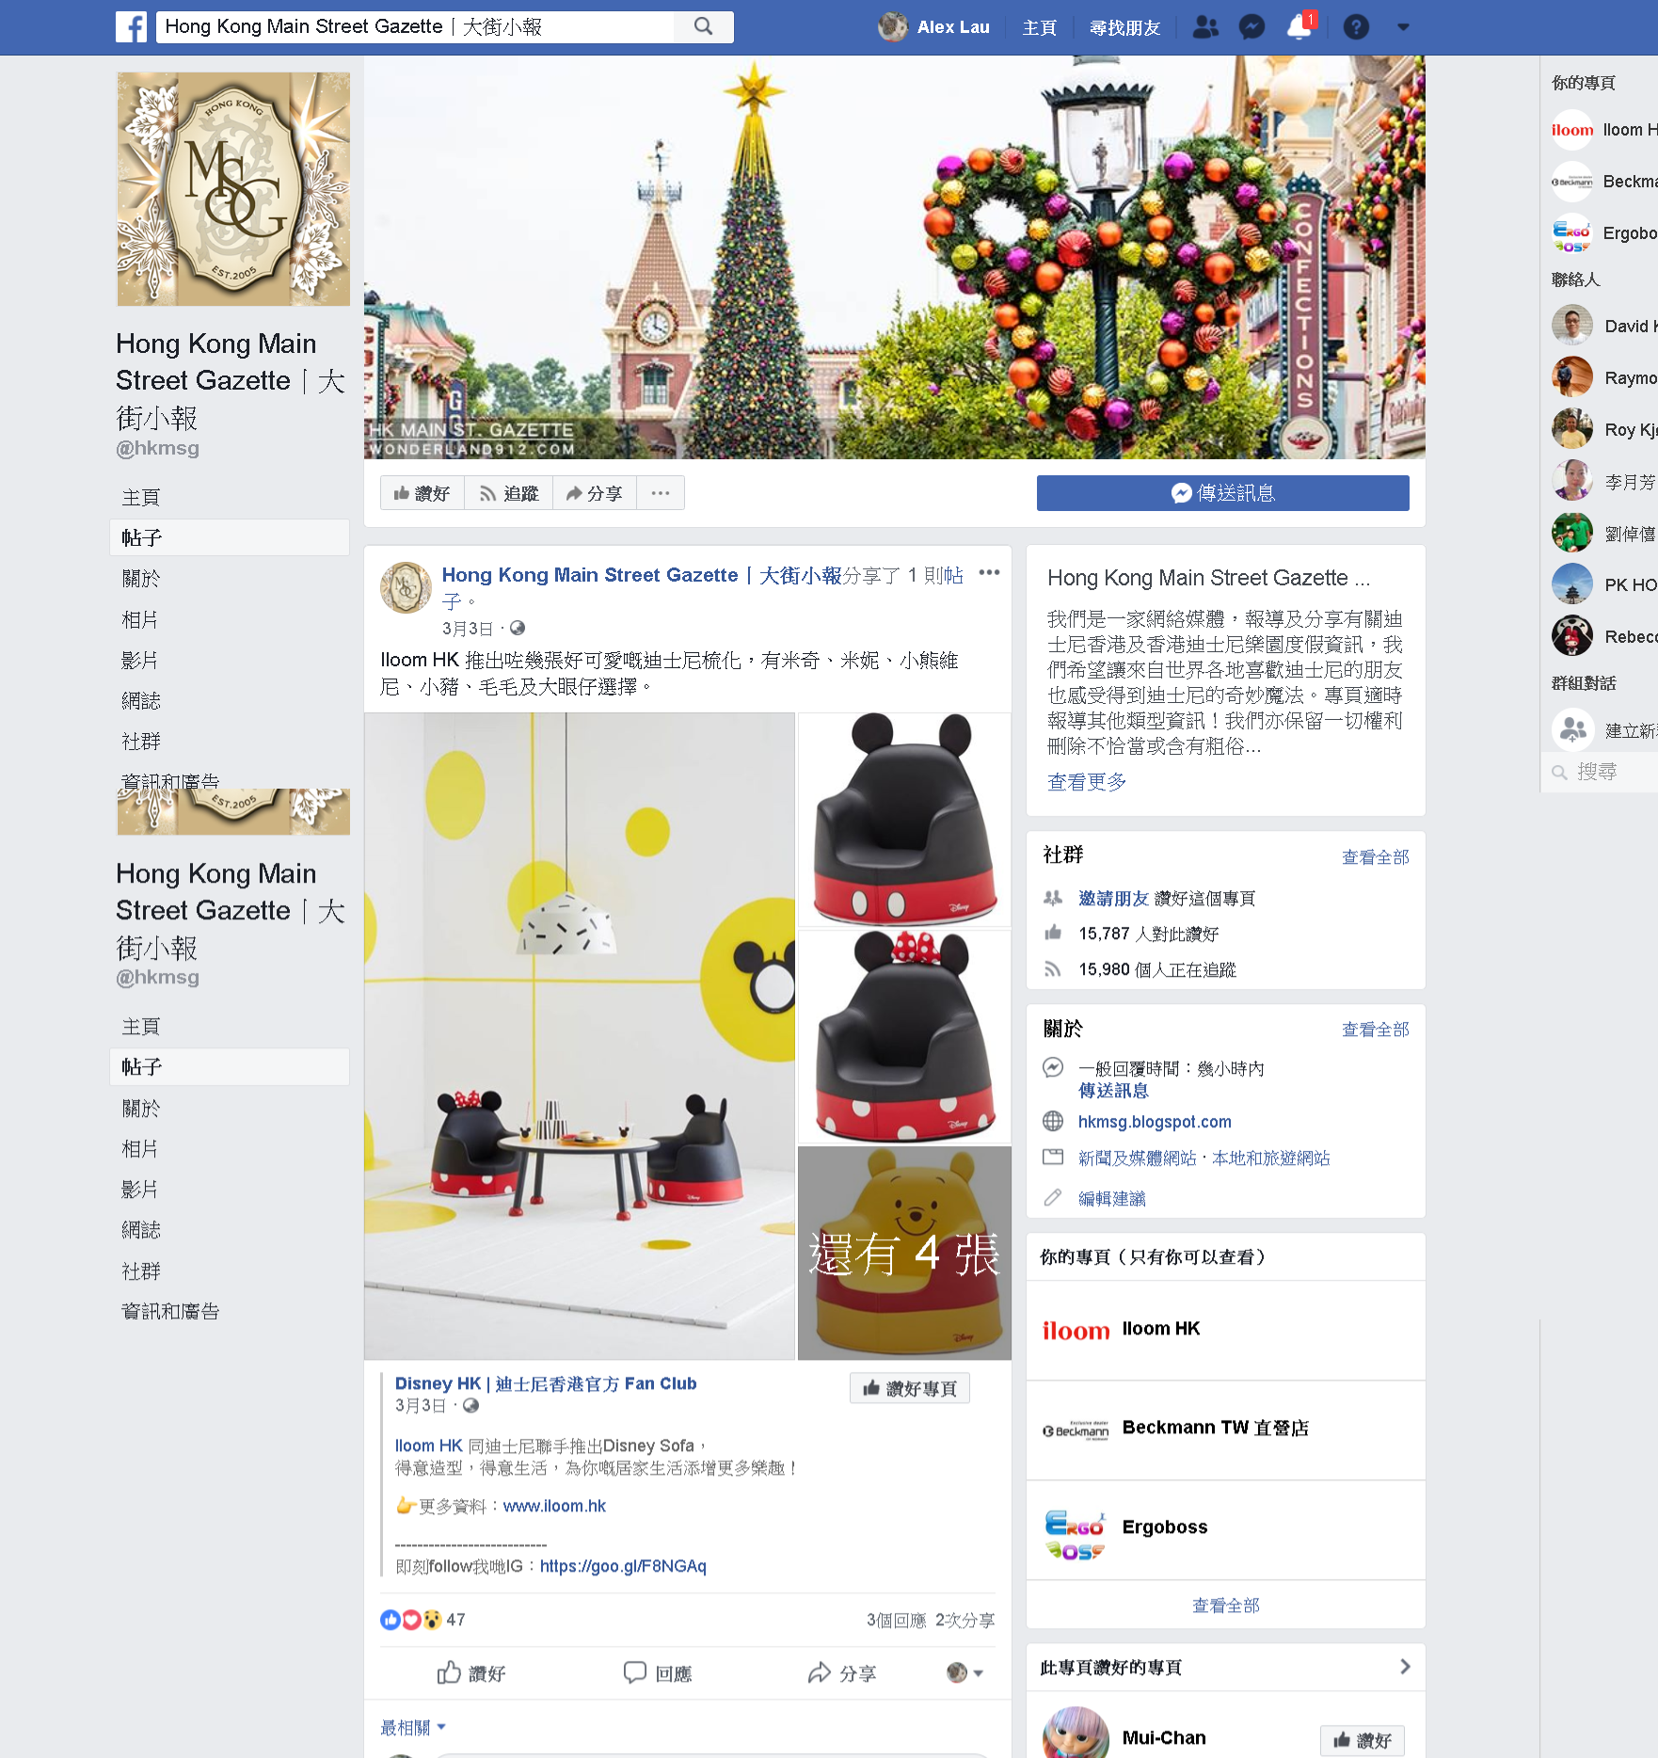Image resolution: width=1658 pixels, height=1758 pixels.
Task: Expand 此專頁讚好的專頁 chevron
Action: click(x=1405, y=1667)
